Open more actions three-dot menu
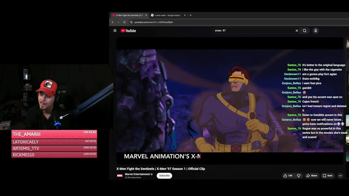The image size is (349, 196). coord(340,176)
